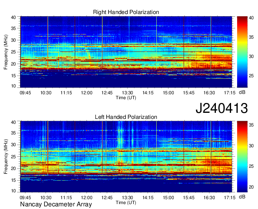Click the 30 dB value on Left Handed colorbar
Screen dimensions: 258x209
pyautogui.click(x=251, y=146)
